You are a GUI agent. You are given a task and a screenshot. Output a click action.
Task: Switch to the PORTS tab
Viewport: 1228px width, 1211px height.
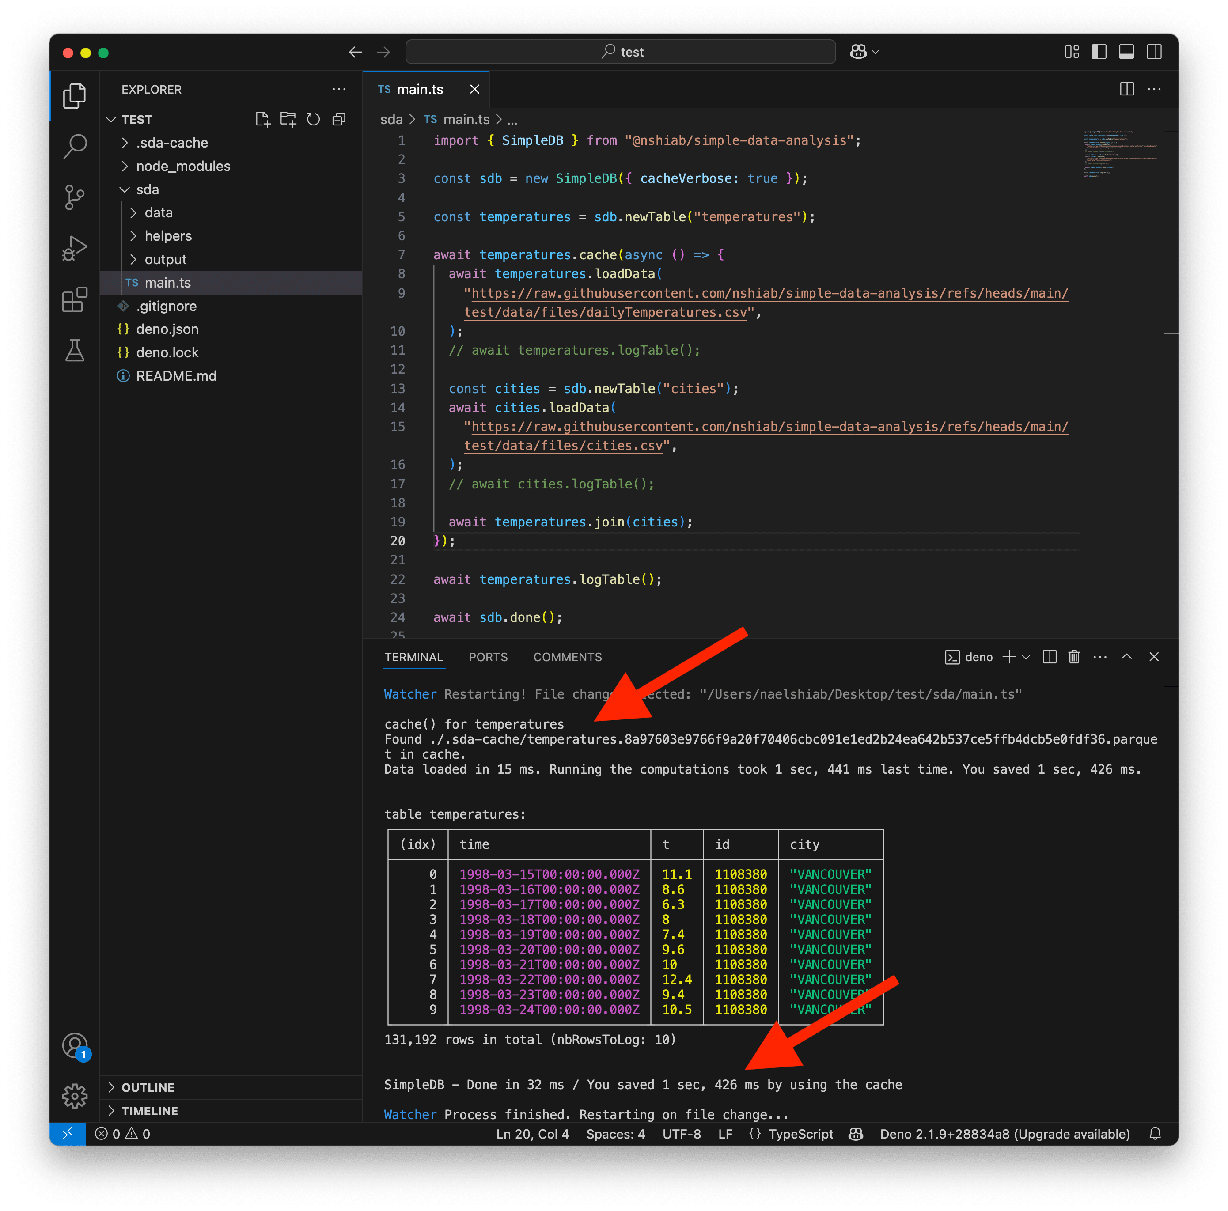[x=488, y=657]
